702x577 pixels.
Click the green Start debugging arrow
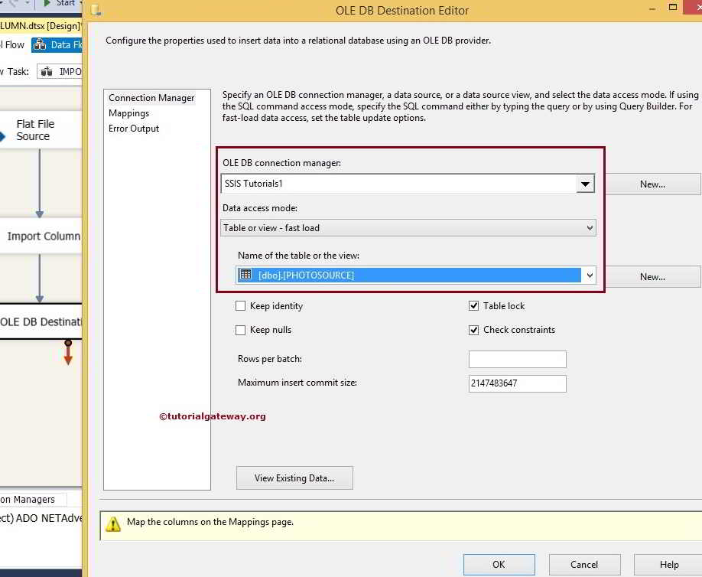tap(47, 3)
